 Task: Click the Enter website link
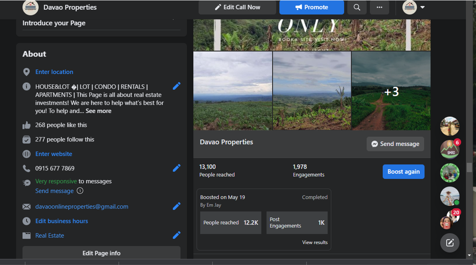coord(54,154)
